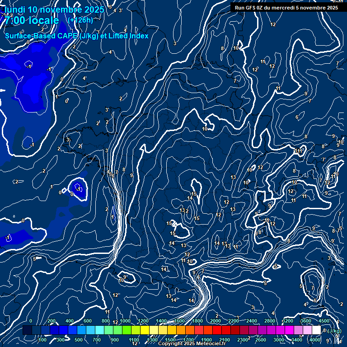Image resolution: width=347 pixels, height=347 pixels.
Task: Click the legend value '1000'
Action: click(x=125, y=321)
